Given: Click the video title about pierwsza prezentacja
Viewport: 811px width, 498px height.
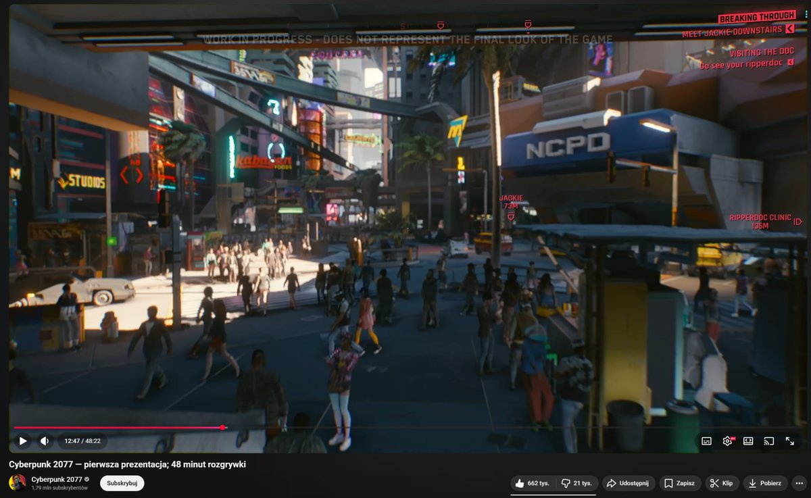Looking at the screenshot, I should pos(127,464).
